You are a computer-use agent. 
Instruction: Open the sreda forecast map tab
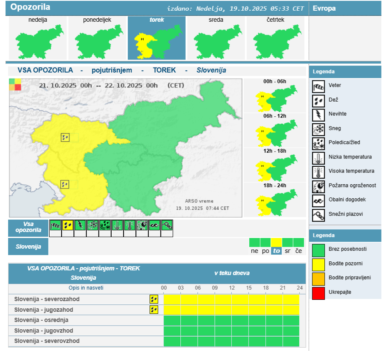[216, 38]
